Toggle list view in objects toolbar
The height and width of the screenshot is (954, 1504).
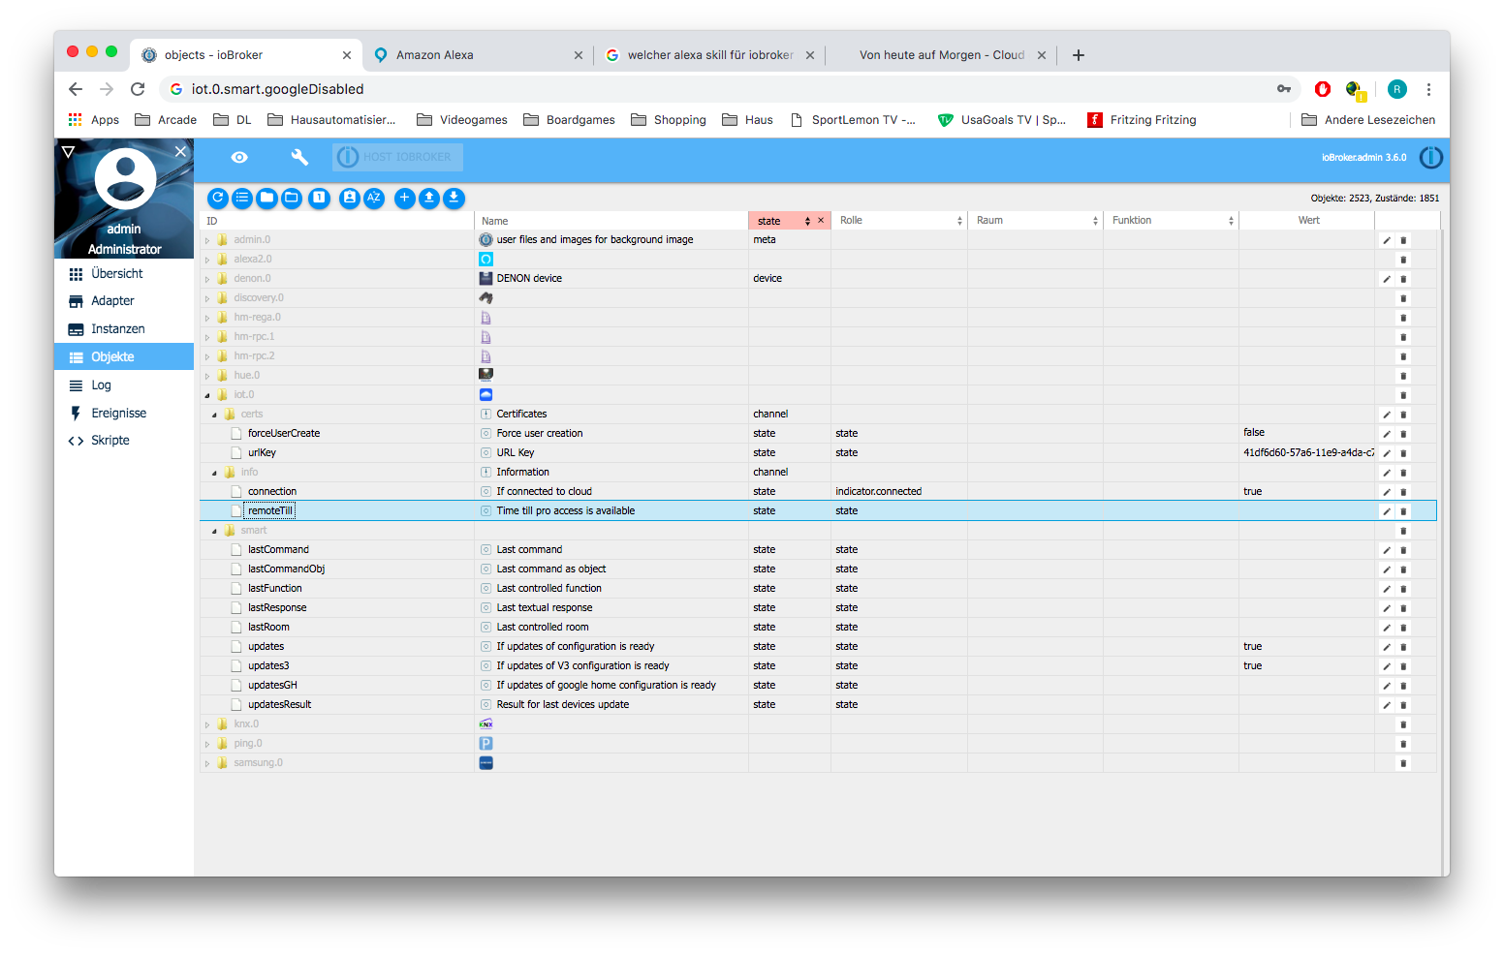[x=242, y=198]
